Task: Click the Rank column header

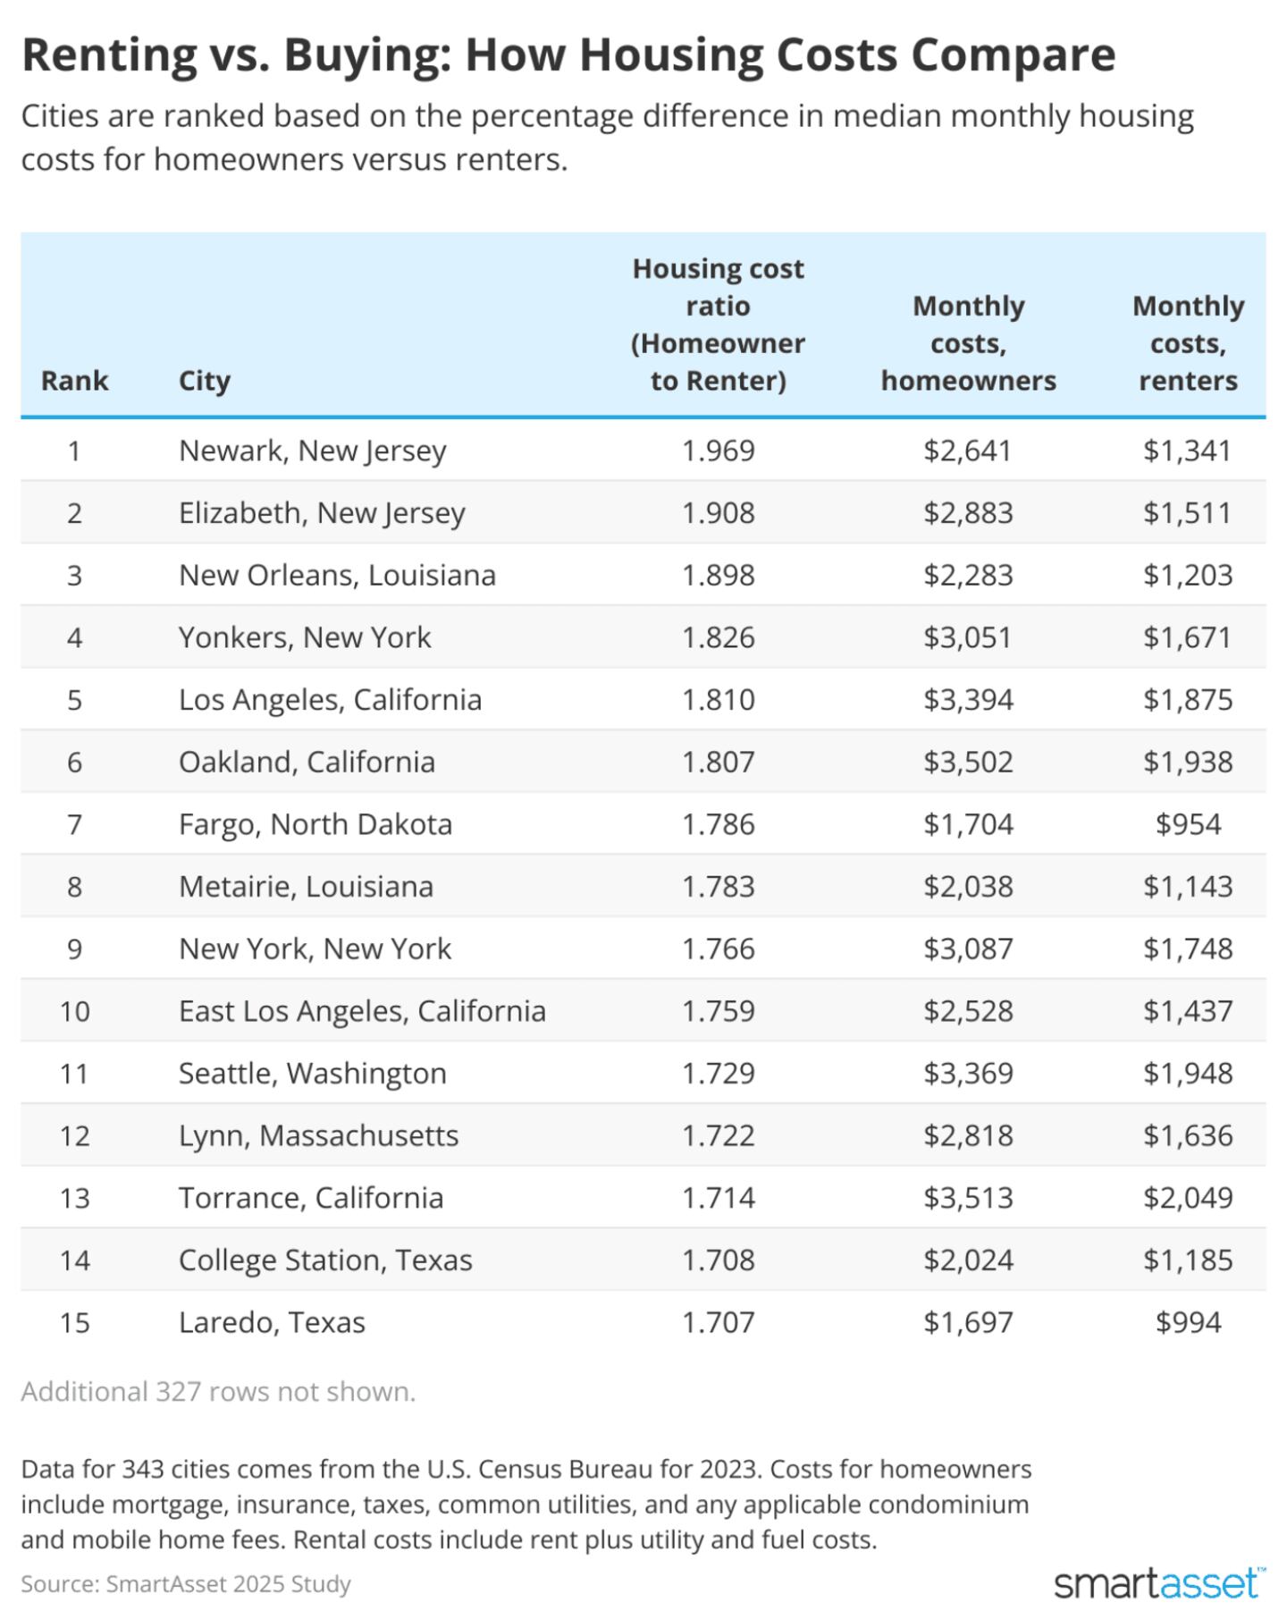Action: (74, 381)
